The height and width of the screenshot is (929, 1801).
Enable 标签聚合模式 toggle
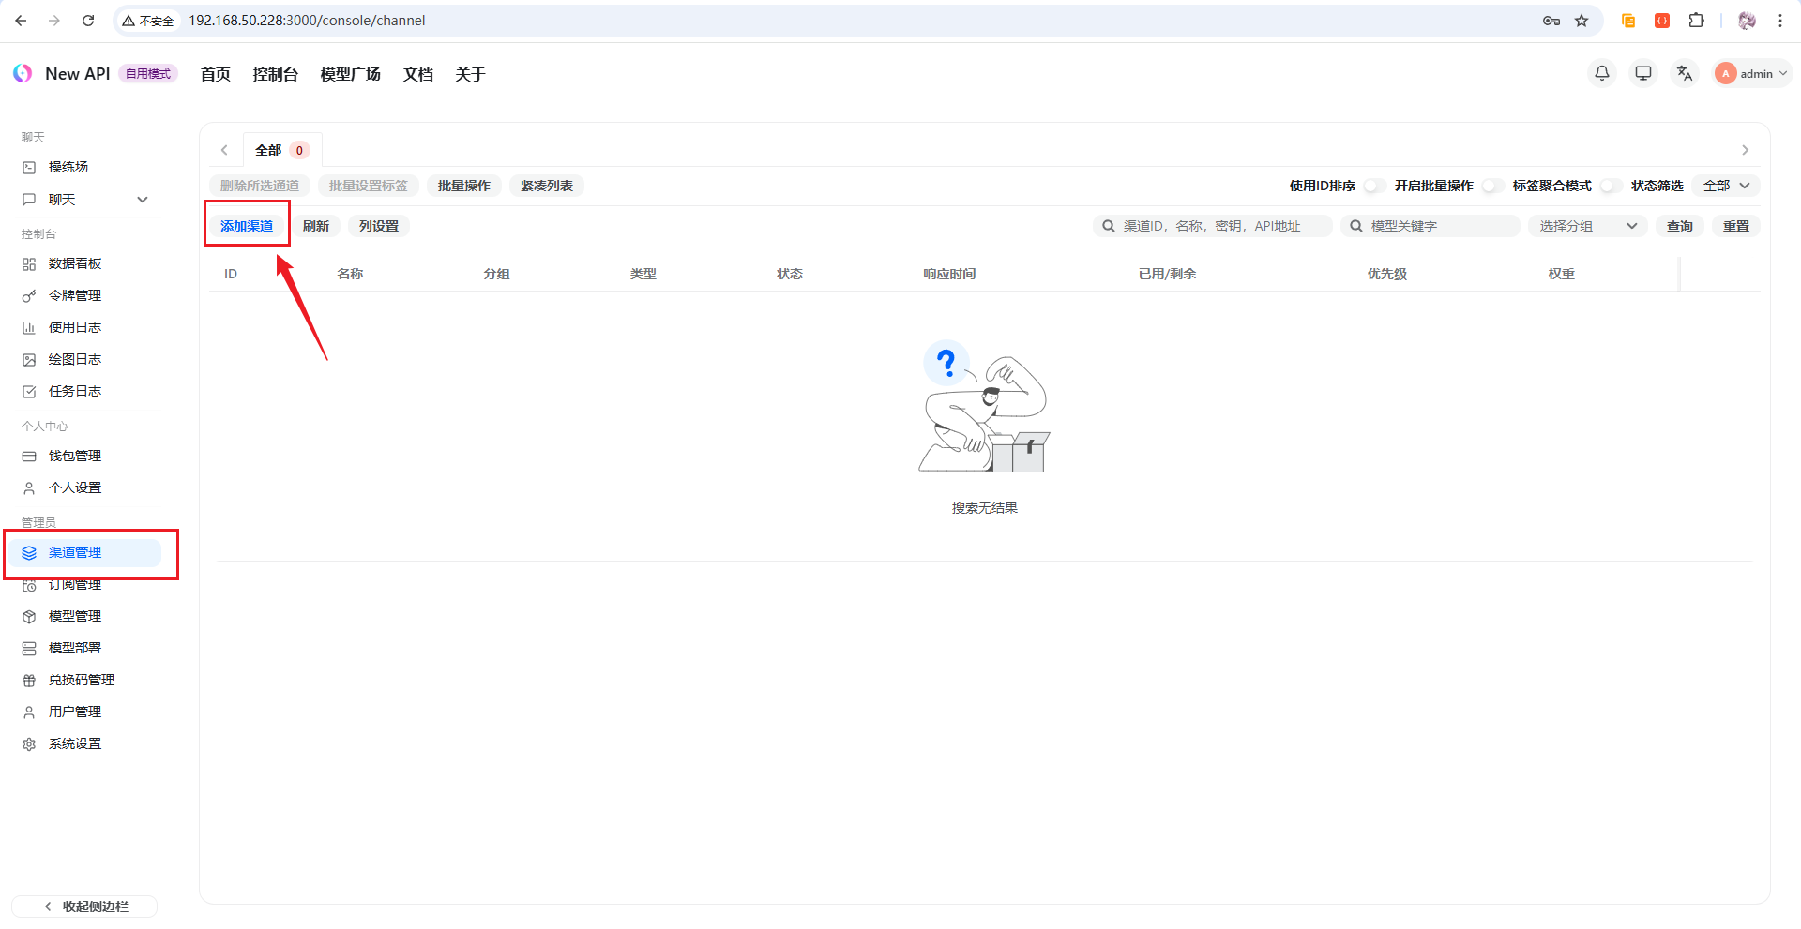click(1610, 186)
